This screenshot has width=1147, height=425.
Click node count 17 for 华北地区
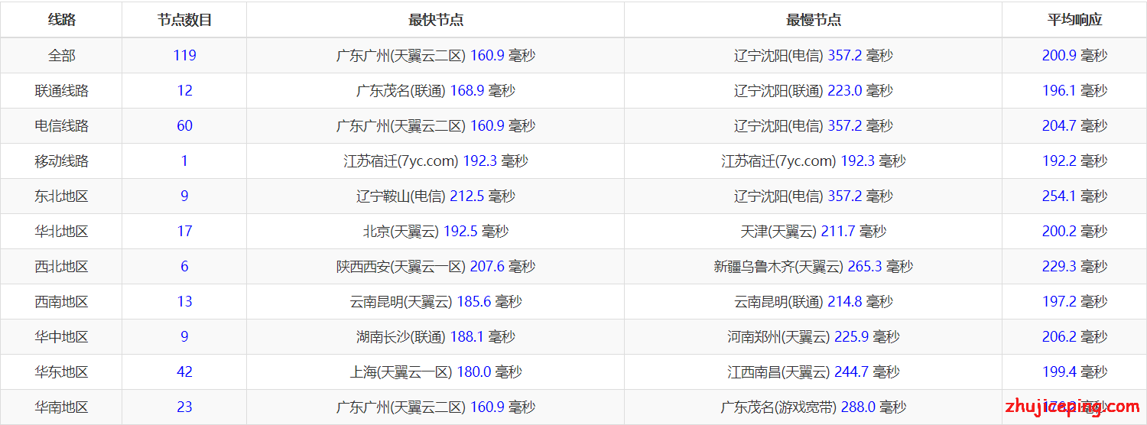coord(184,231)
